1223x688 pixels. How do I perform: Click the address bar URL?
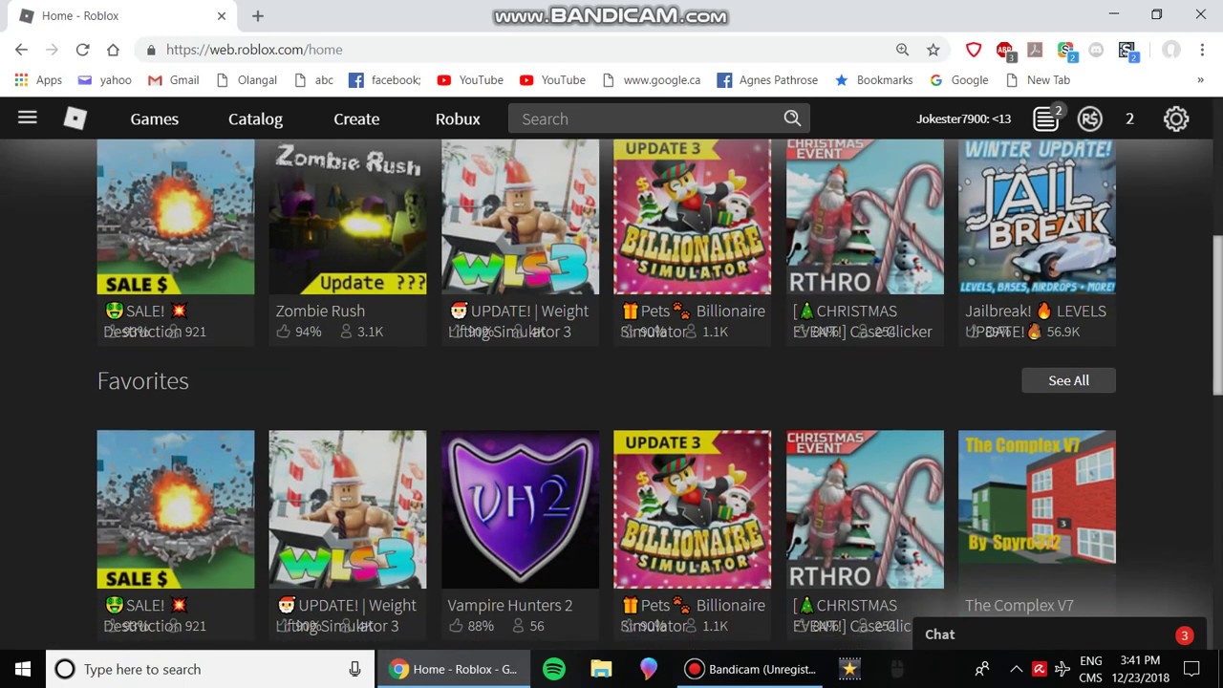tap(254, 50)
